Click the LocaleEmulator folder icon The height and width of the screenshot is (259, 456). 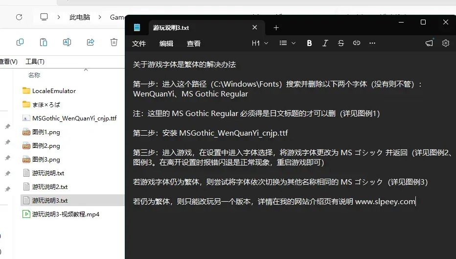point(26,91)
